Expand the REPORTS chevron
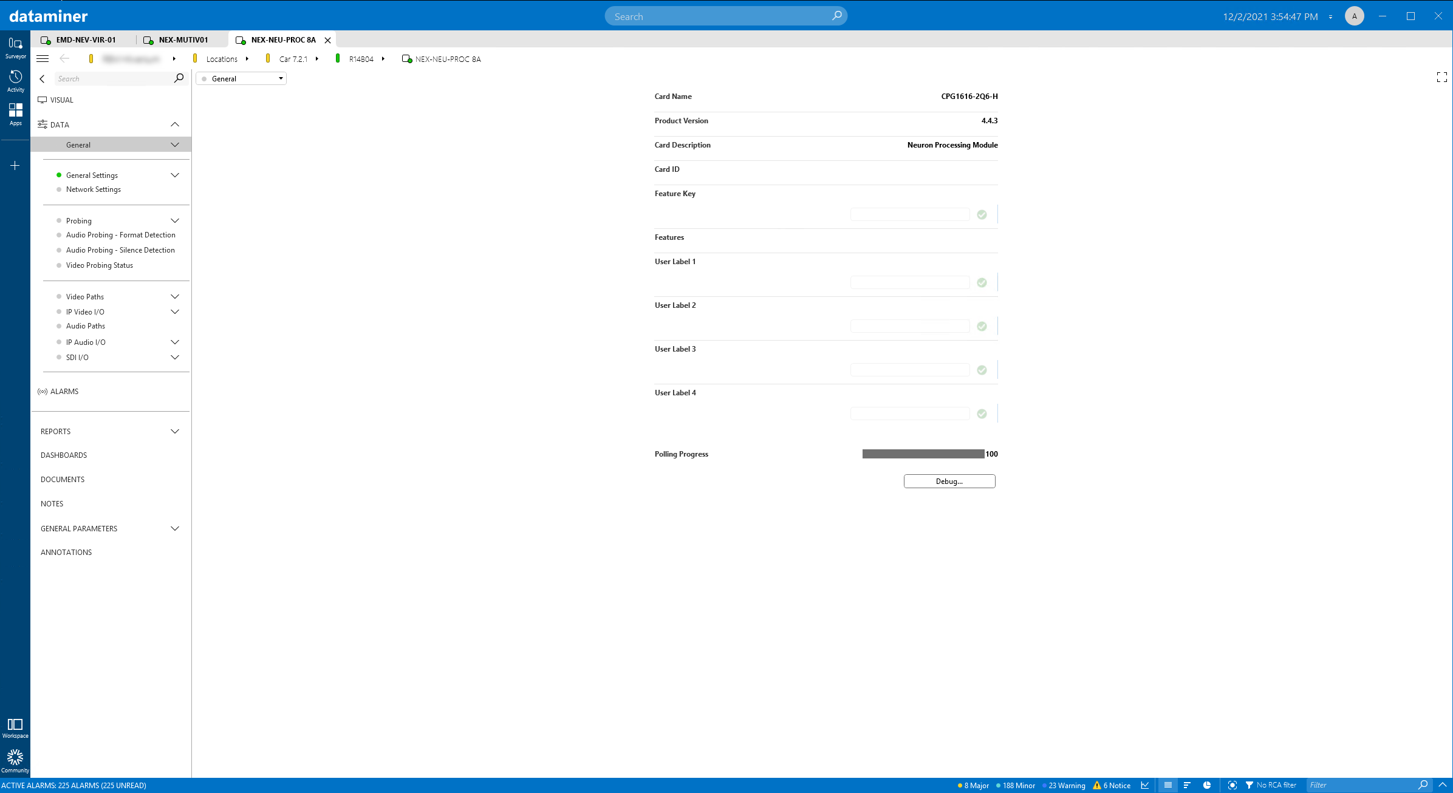The height and width of the screenshot is (793, 1453). (x=175, y=431)
